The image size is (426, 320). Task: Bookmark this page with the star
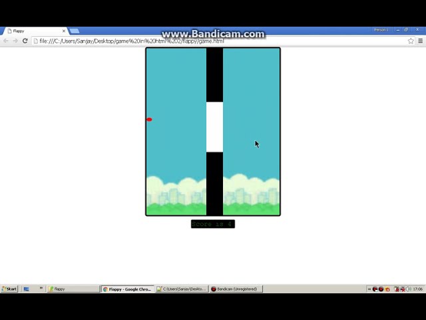[411, 41]
